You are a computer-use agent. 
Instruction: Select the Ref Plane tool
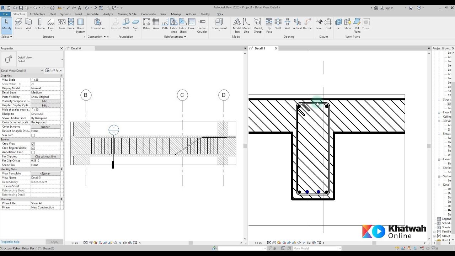(x=357, y=26)
